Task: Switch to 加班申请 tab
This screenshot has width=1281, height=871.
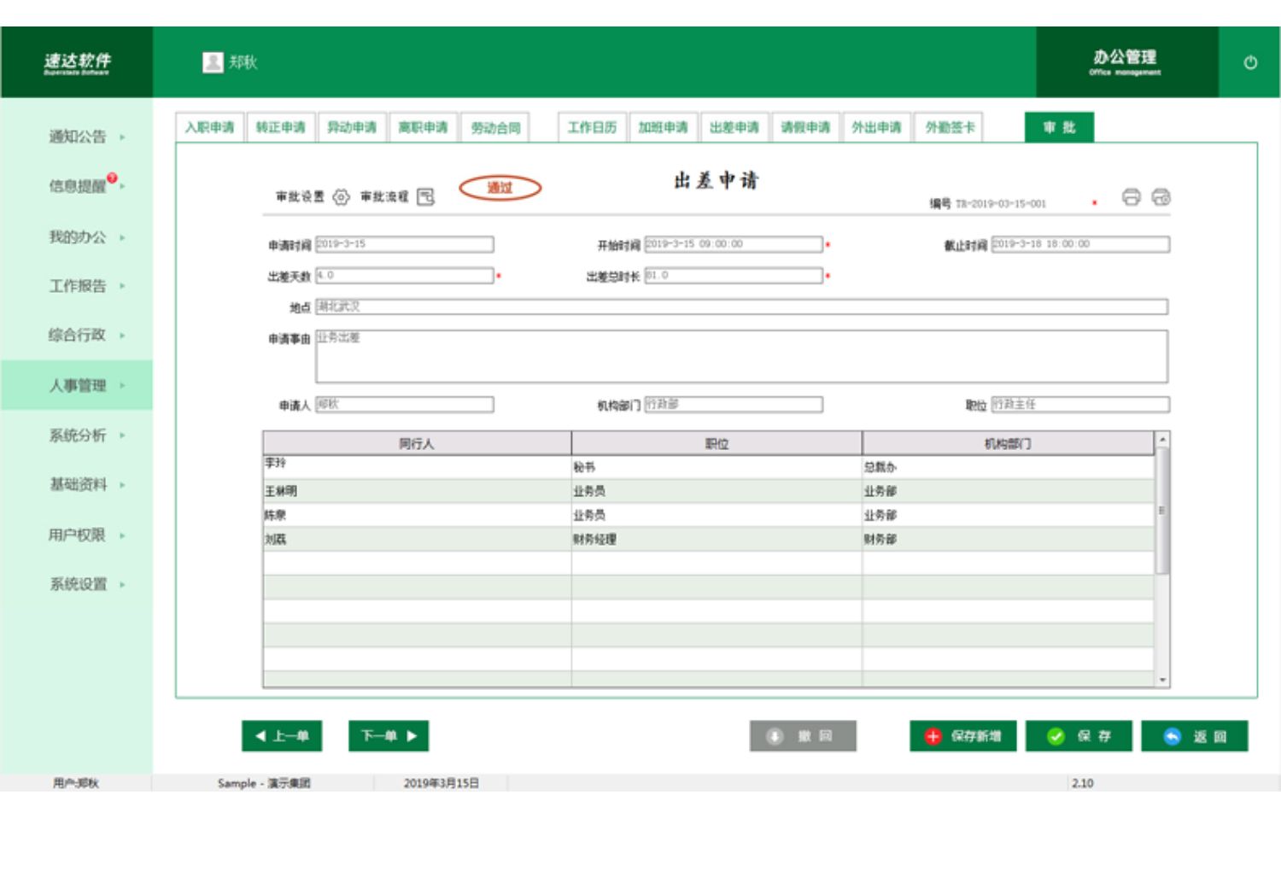Action: (663, 127)
